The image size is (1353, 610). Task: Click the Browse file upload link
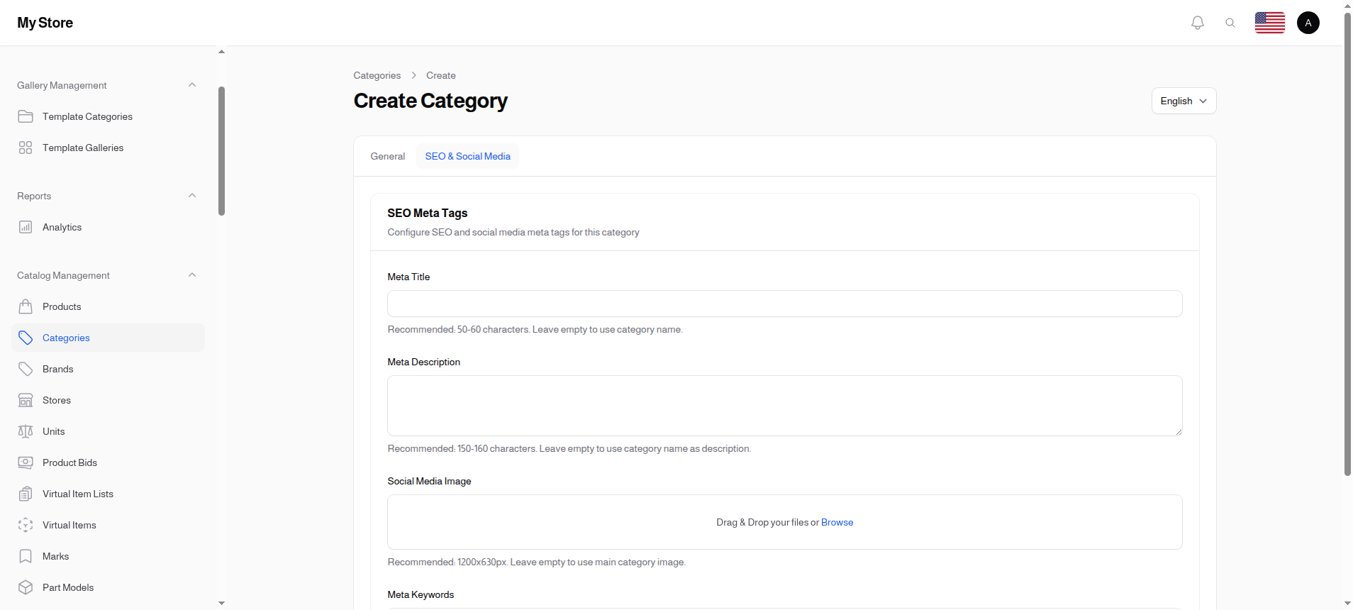tap(837, 522)
